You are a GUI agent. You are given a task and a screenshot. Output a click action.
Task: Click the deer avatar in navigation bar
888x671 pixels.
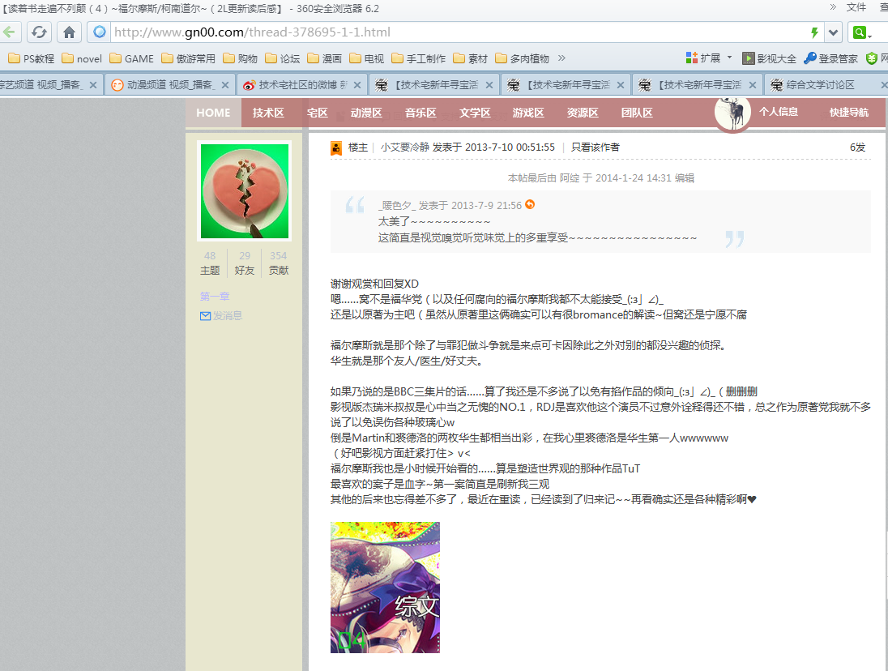(734, 113)
